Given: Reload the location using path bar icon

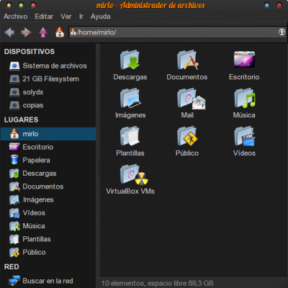Looking at the screenshot, I should [282, 32].
